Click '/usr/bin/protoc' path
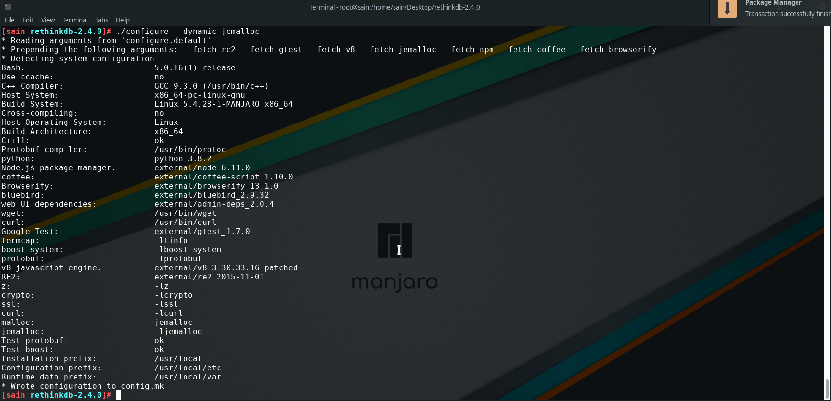 point(190,150)
